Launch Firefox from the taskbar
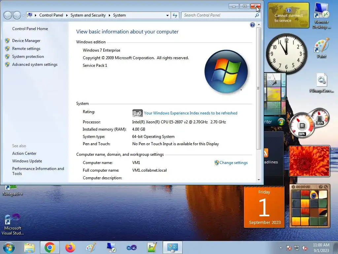This screenshot has height=254, width=338. click(70, 248)
